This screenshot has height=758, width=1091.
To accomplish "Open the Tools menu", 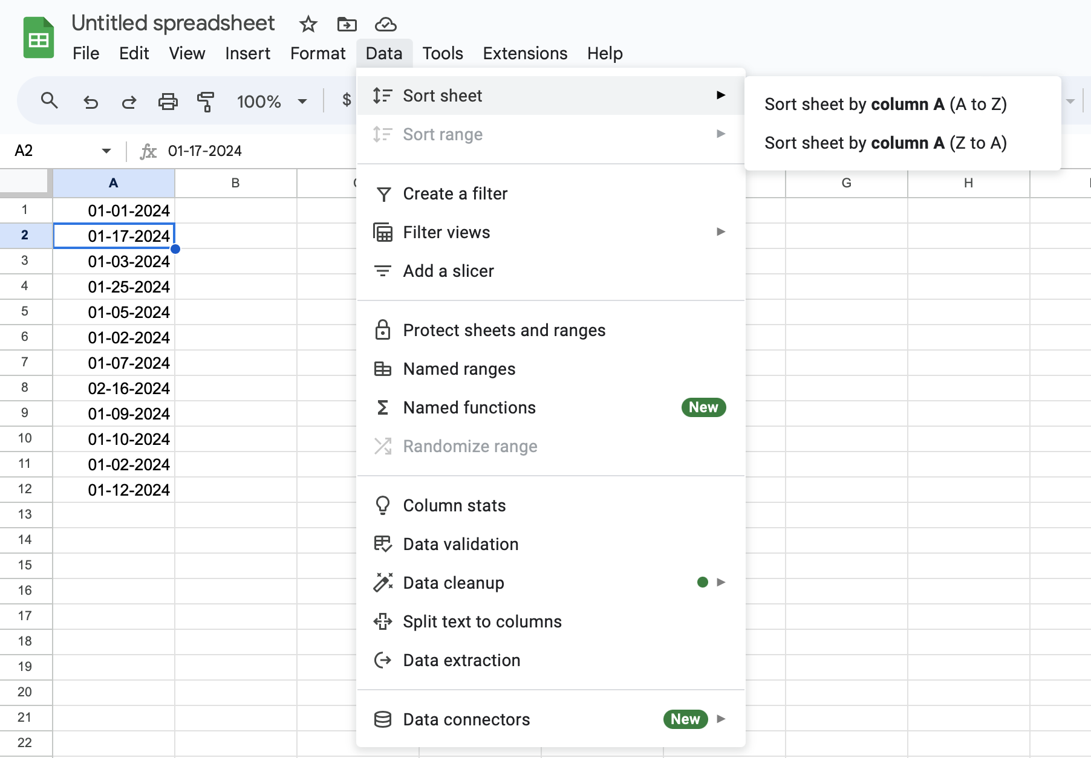I will point(443,53).
